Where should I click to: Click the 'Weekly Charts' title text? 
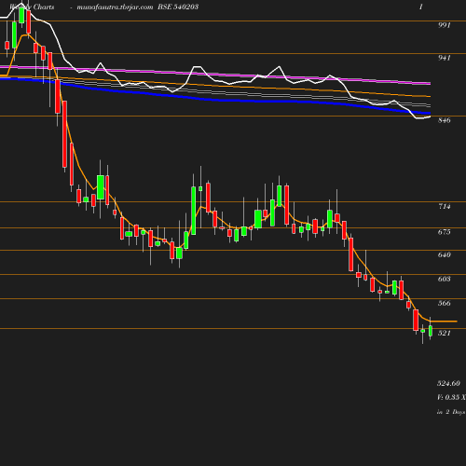coord(32,7)
